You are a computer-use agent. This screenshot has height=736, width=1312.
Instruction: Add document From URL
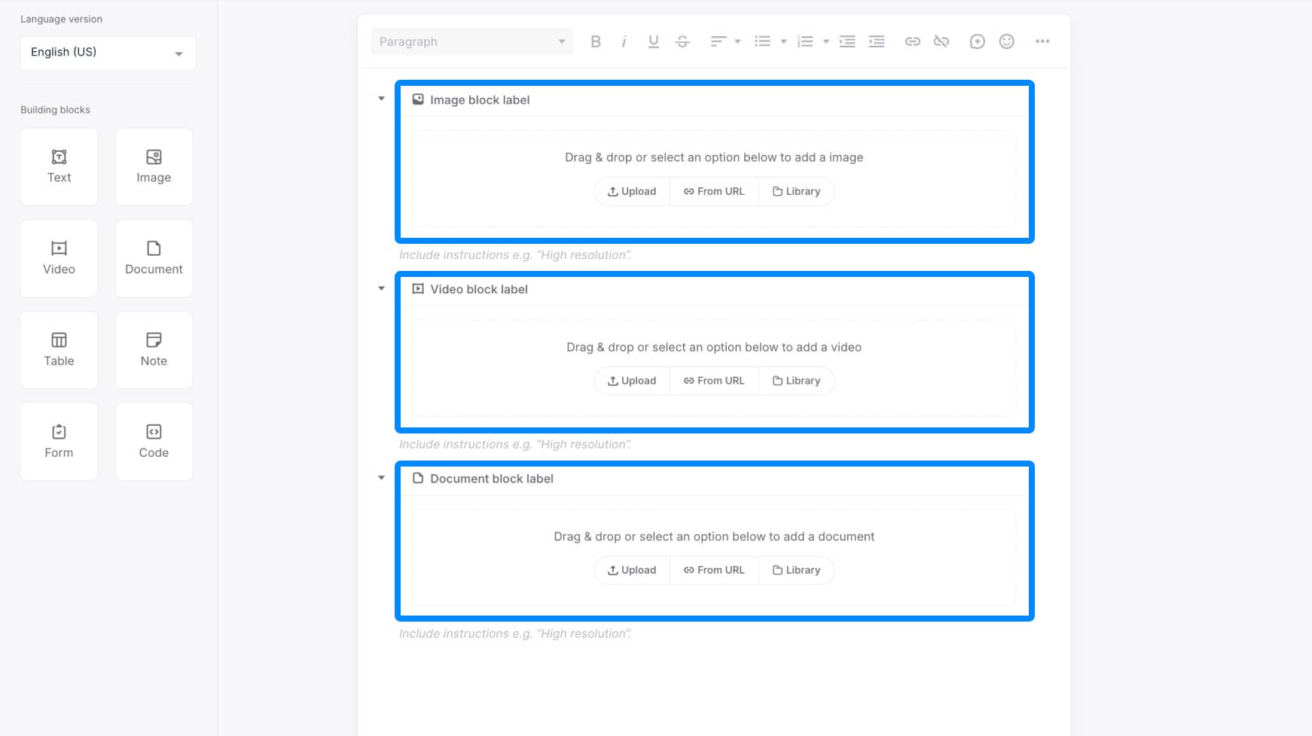pos(714,570)
